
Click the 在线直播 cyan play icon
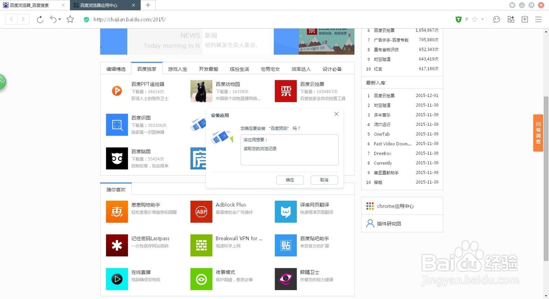pyautogui.click(x=116, y=279)
